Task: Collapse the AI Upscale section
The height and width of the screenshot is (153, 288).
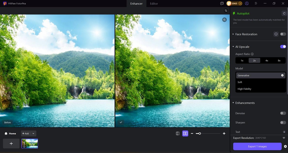Action: coord(233,47)
